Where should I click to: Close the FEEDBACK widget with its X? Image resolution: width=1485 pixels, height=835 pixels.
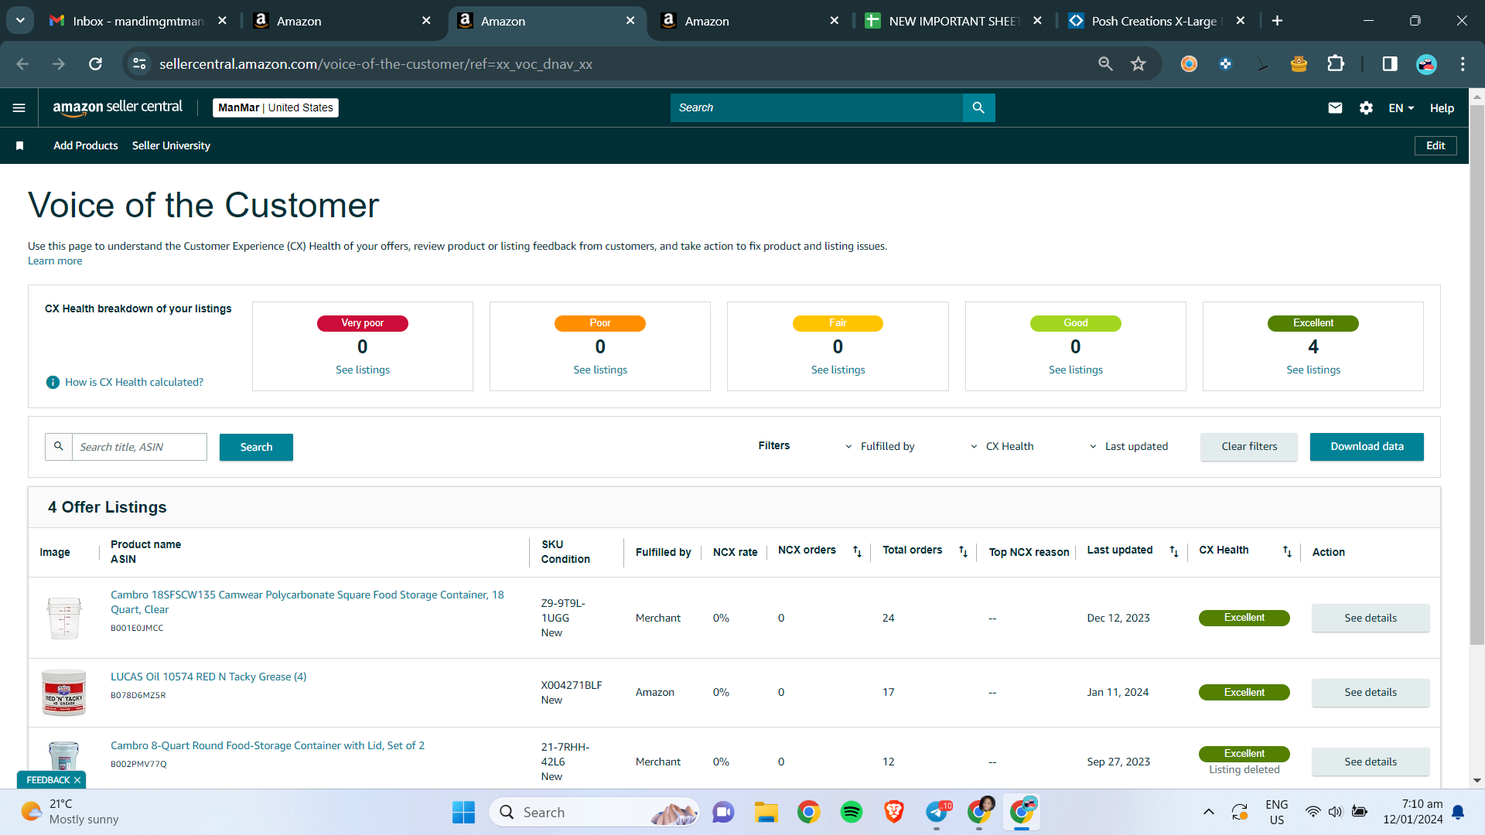point(77,780)
